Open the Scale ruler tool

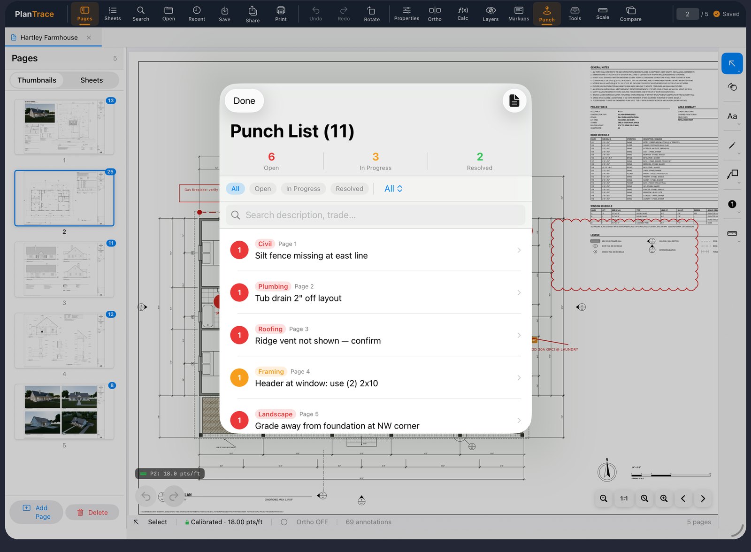pyautogui.click(x=603, y=14)
